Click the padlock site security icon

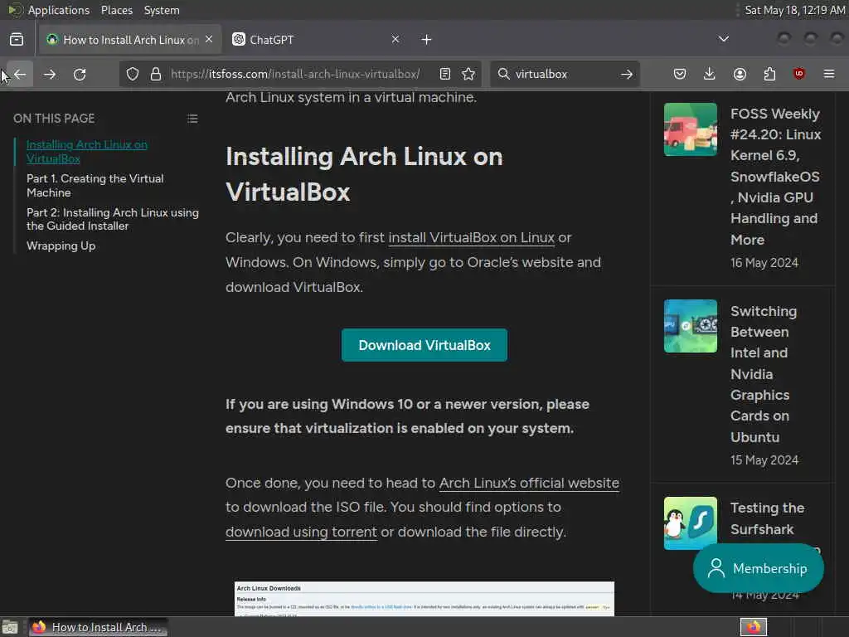[155, 74]
